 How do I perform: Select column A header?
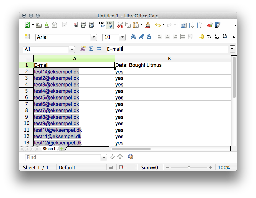74,59
